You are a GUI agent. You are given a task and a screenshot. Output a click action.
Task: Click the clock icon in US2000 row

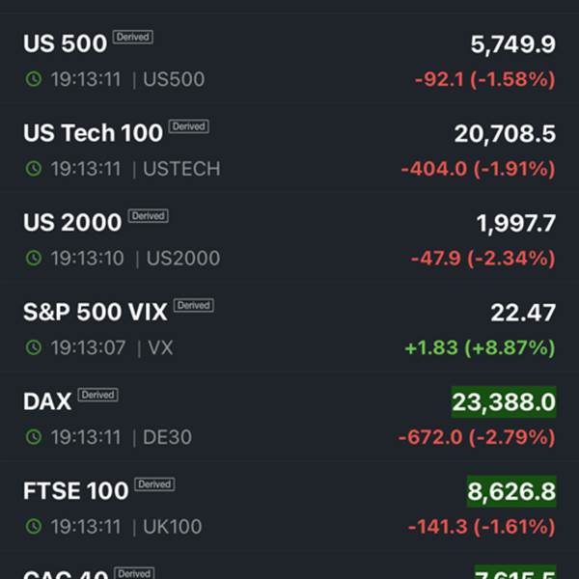(34, 258)
